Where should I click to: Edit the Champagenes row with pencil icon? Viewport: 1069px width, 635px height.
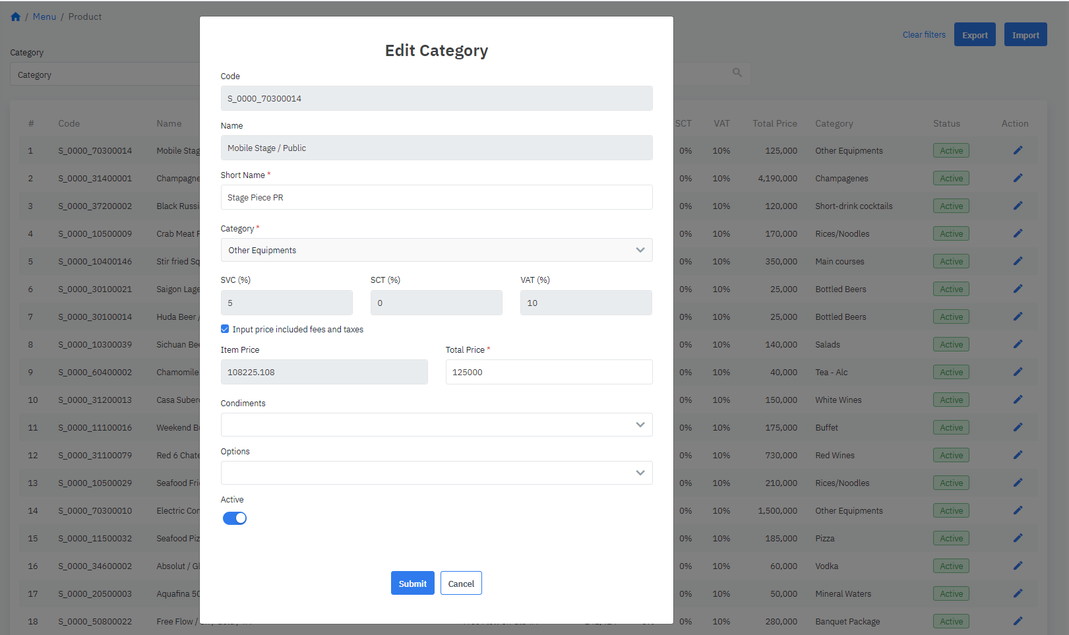click(x=1018, y=178)
